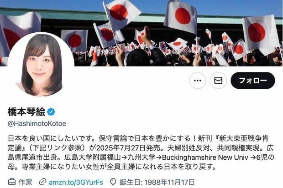Click the @HashimotoKotoe handle
This screenshot has width=283, height=188.
37,123
